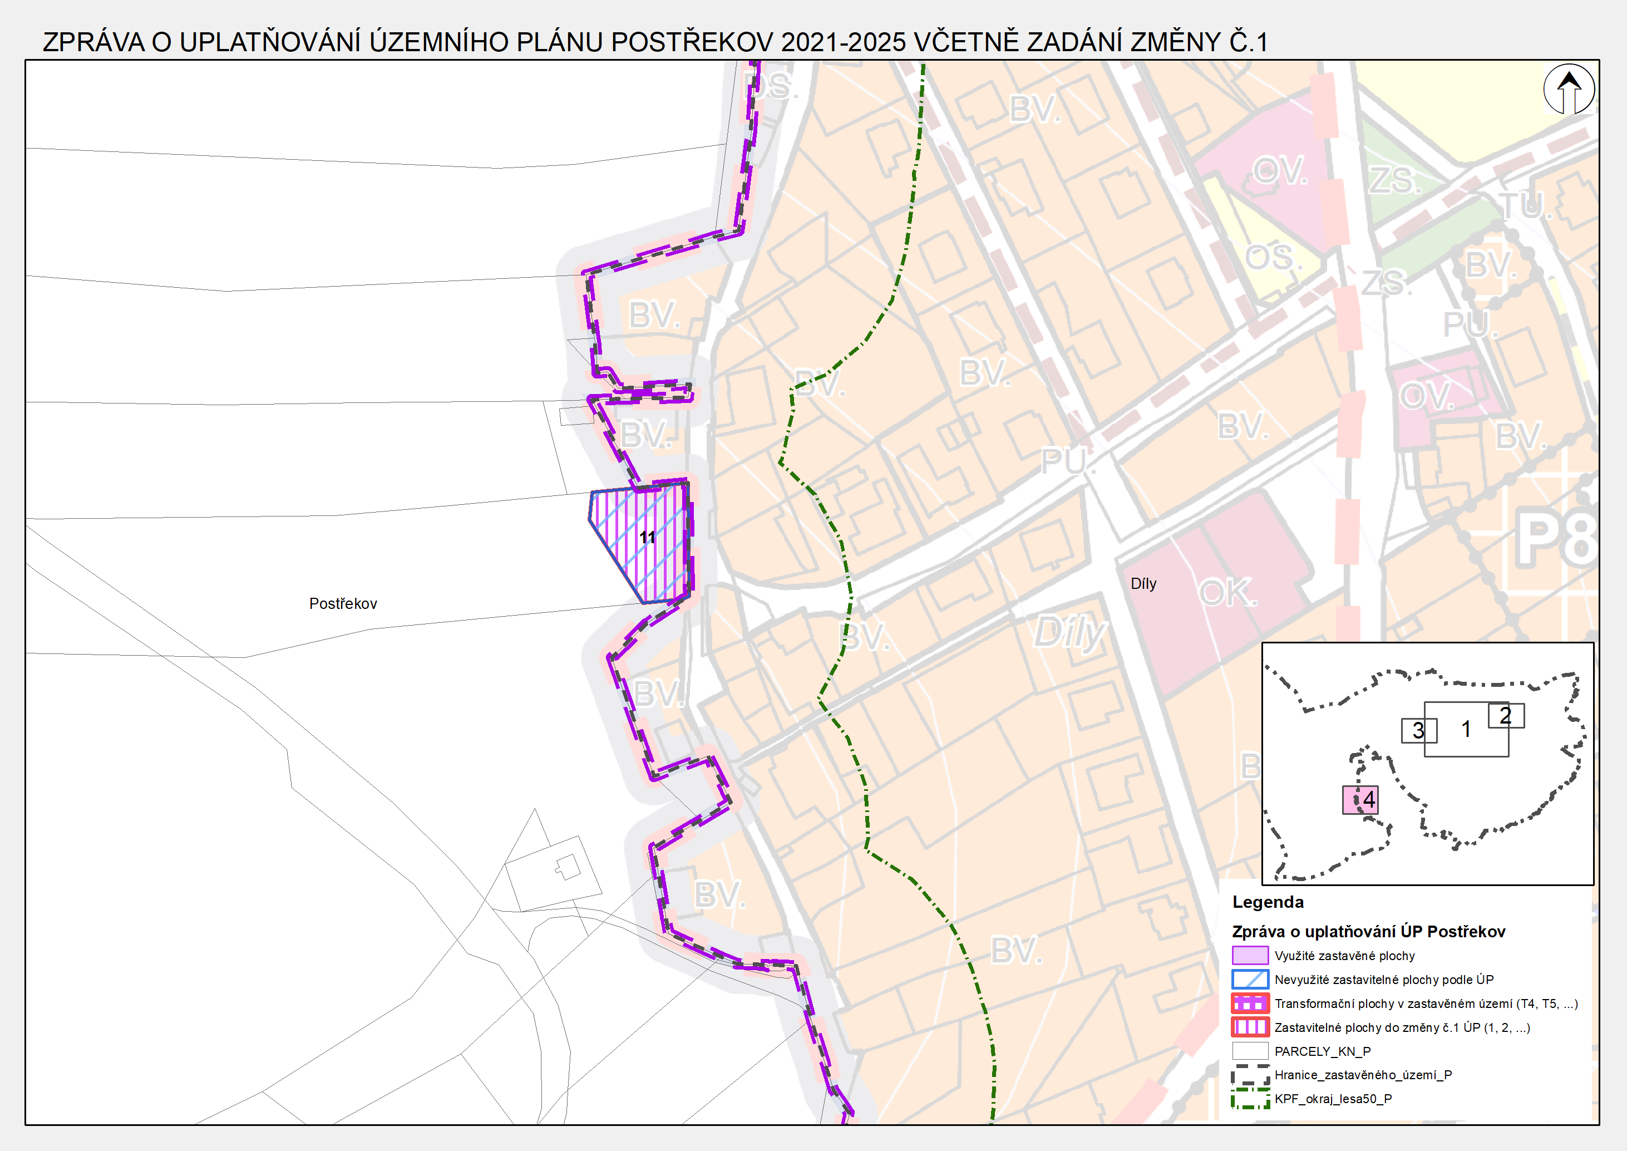
Task: Select box 1 in the overview map
Action: [x=1466, y=729]
